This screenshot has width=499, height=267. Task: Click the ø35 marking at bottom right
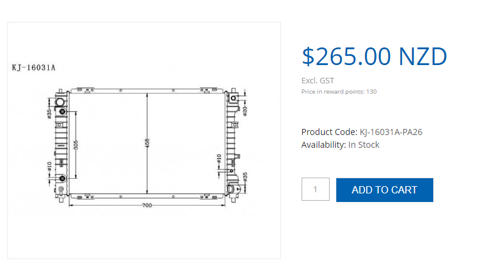pos(245,177)
